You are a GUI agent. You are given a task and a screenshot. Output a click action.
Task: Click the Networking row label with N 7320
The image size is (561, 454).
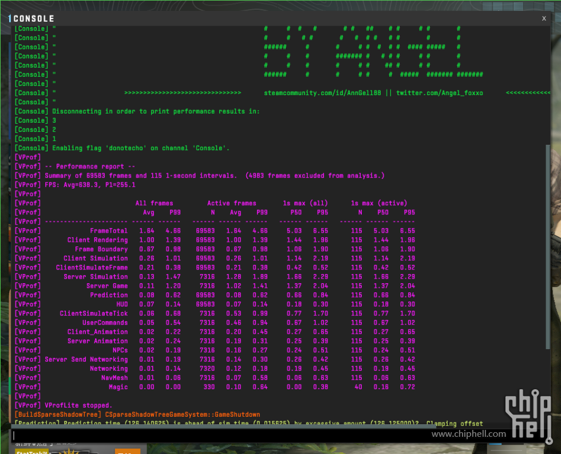[109, 369]
